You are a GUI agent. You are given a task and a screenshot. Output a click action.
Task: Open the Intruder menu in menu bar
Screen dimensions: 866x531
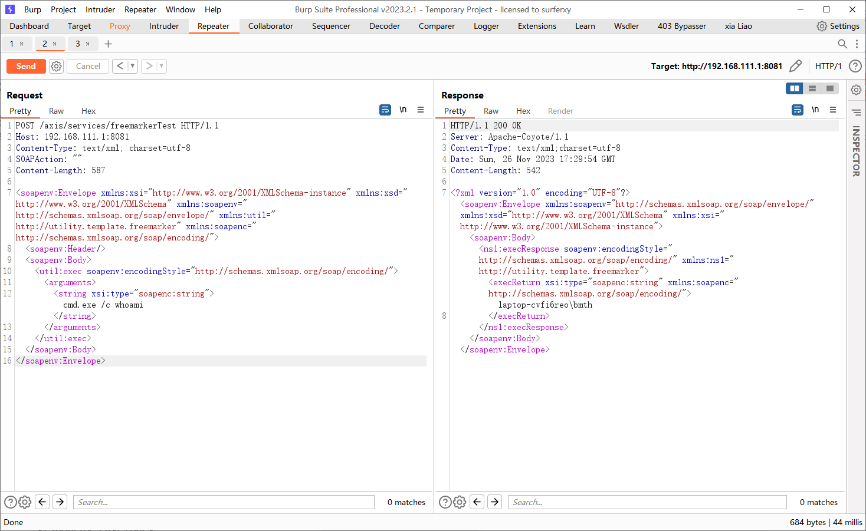click(100, 9)
